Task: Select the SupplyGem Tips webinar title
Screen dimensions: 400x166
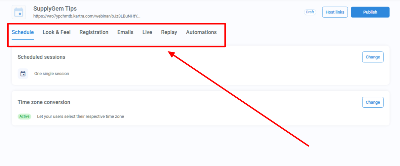Action: 55,9
